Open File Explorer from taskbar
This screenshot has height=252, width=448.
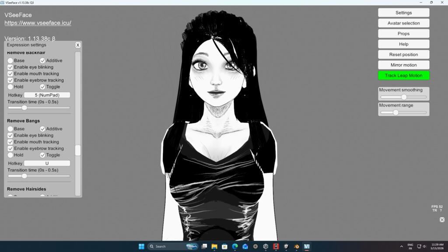[x=214, y=246]
